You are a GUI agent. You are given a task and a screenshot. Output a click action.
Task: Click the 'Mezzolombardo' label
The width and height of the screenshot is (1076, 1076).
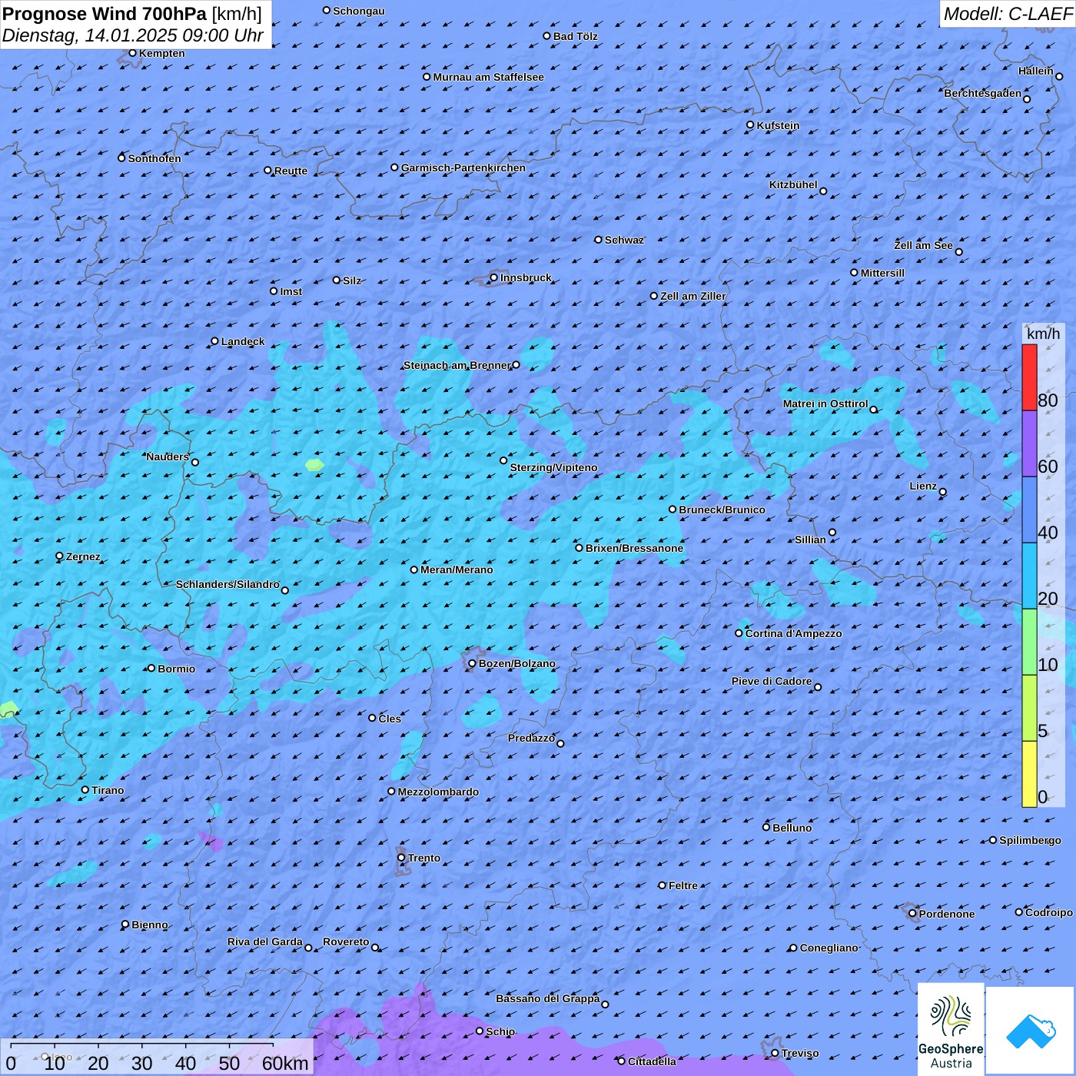click(x=438, y=792)
